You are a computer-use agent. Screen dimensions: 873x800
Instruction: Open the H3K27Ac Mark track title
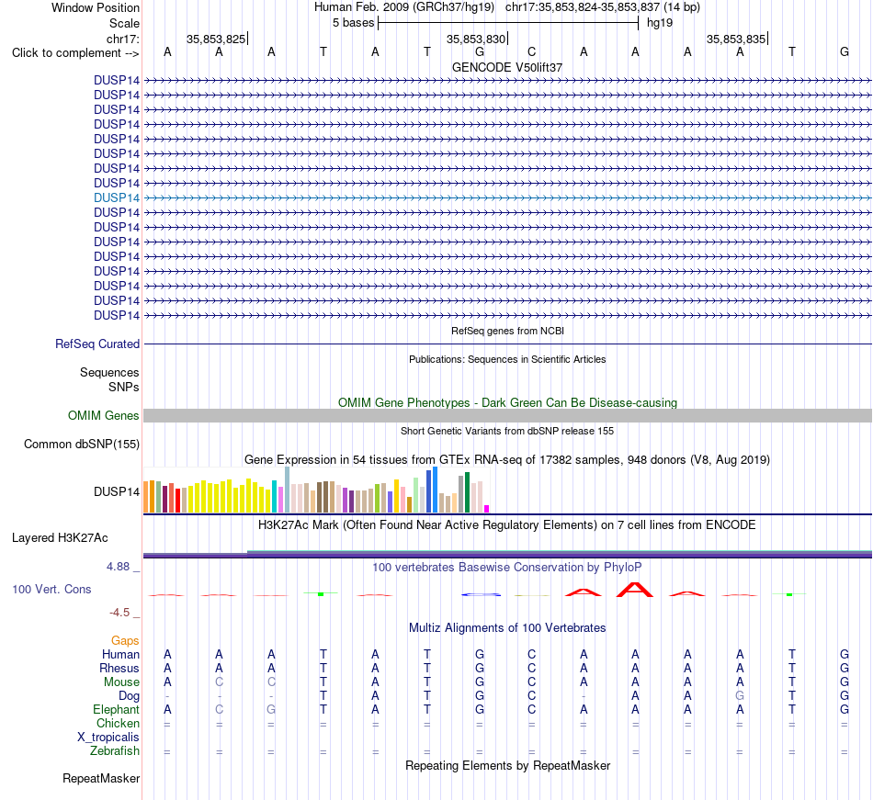pyautogui.click(x=507, y=525)
